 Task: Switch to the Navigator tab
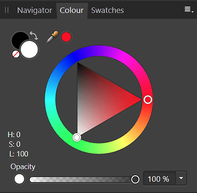pyautogui.click(x=34, y=10)
